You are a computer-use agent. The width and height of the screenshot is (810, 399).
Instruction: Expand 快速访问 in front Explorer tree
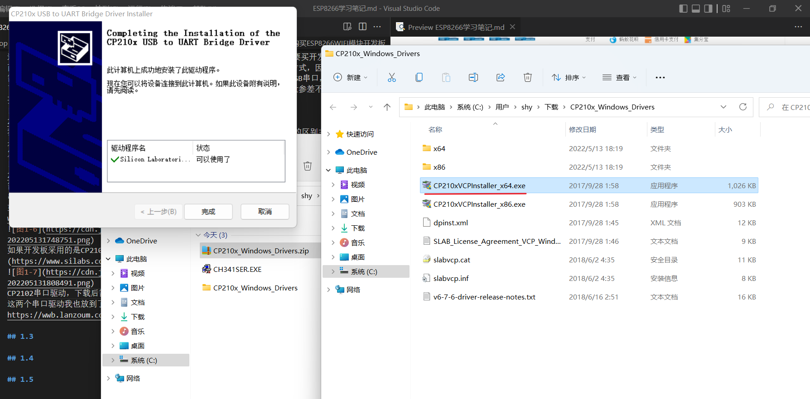pos(329,134)
